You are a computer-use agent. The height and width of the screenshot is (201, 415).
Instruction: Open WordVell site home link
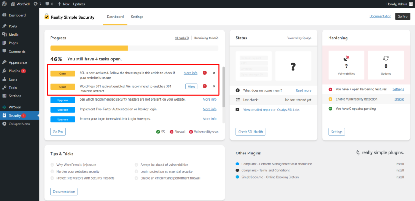click(20, 4)
